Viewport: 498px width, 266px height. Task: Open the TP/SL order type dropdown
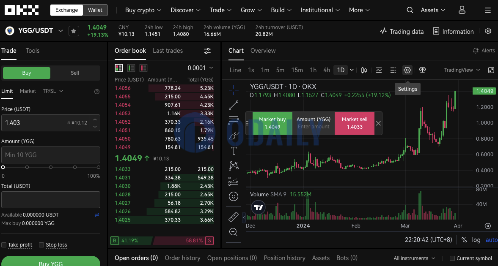(53, 91)
